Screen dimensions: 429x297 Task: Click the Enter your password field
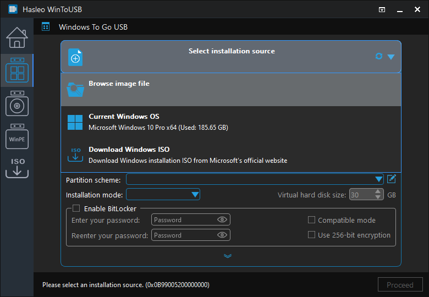point(191,219)
